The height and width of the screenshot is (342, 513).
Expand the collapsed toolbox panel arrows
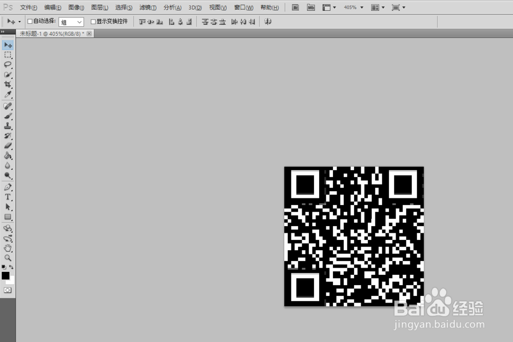tap(3, 32)
